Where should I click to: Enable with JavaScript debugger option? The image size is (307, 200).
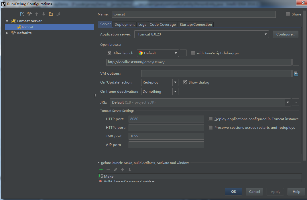(193, 53)
